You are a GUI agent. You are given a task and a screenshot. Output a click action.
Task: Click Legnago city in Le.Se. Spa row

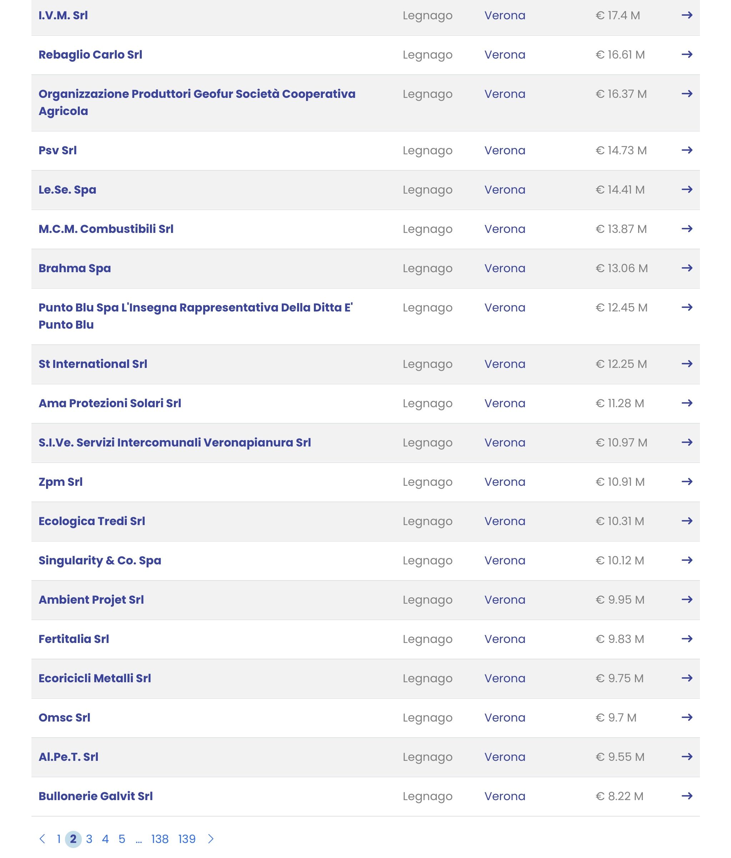click(x=427, y=190)
